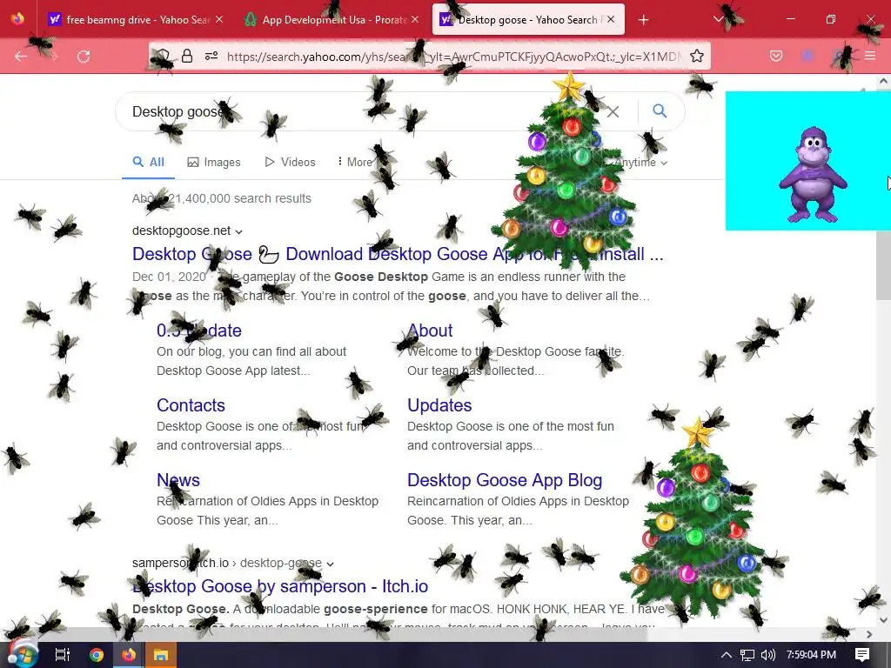The width and height of the screenshot is (891, 668).
Task: Click the search magnifier button
Action: pos(660,110)
